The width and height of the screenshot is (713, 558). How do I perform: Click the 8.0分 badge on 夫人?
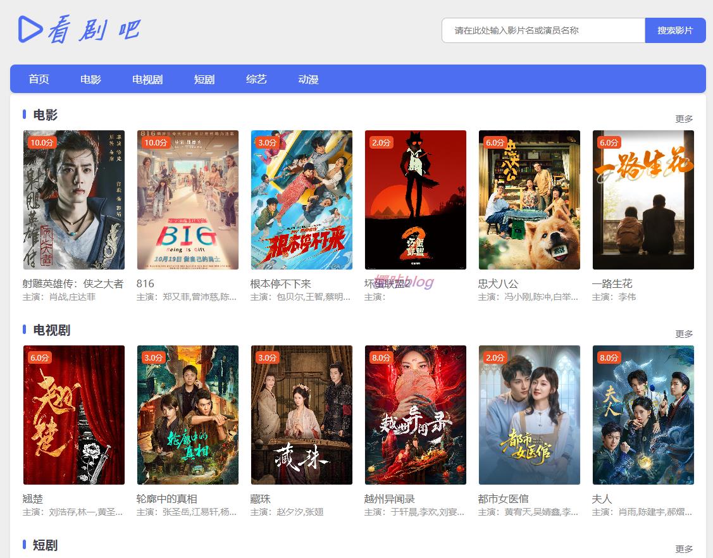pyautogui.click(x=609, y=357)
